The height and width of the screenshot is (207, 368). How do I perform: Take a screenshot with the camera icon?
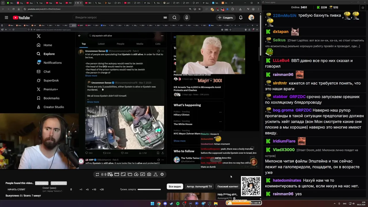[149, 175]
